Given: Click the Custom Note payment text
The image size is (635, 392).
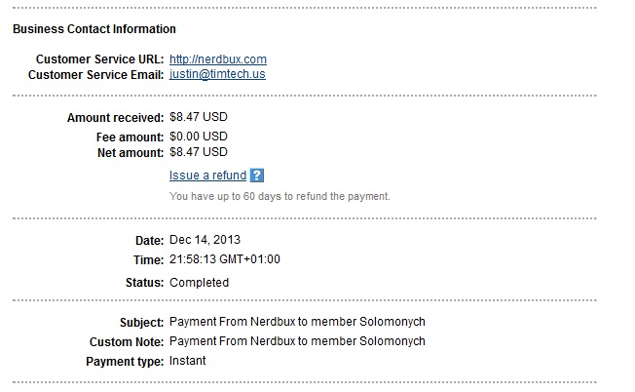Looking at the screenshot, I should pos(297,341).
